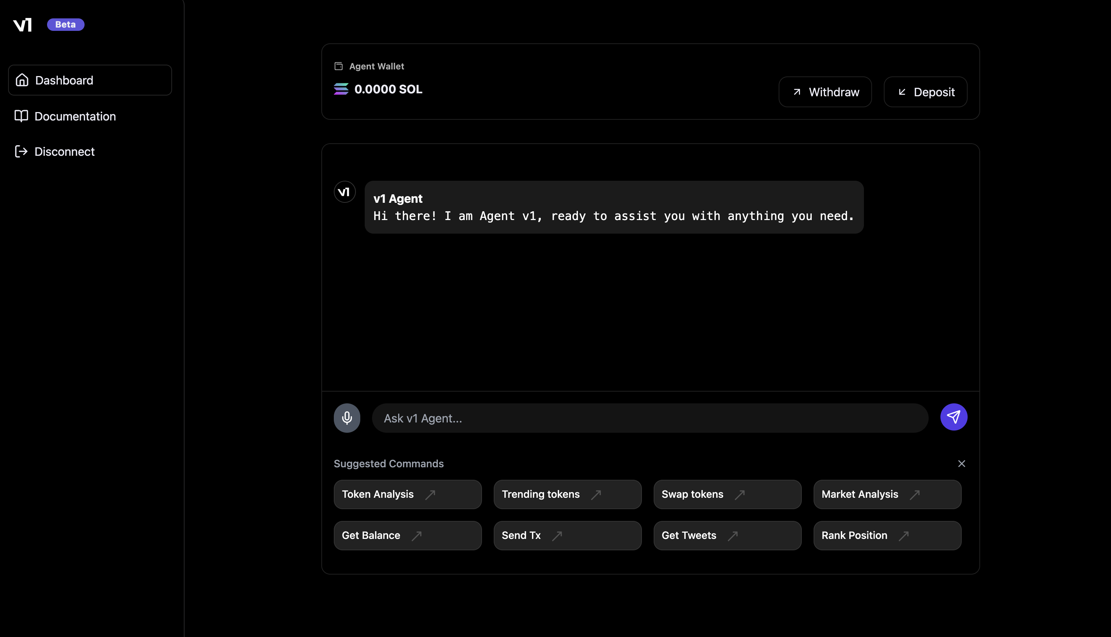Click the Agent Wallet icon

click(x=338, y=66)
